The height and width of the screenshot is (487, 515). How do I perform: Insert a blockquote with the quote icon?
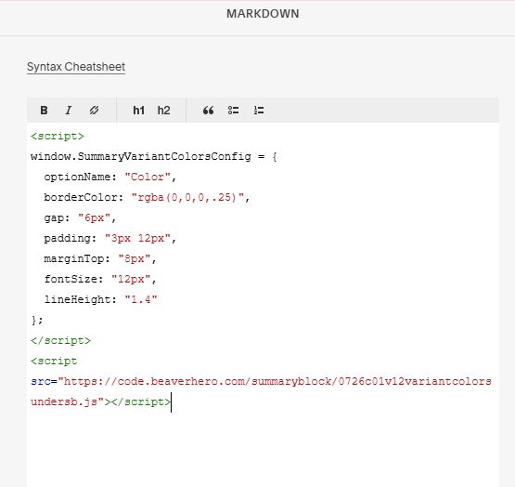208,111
